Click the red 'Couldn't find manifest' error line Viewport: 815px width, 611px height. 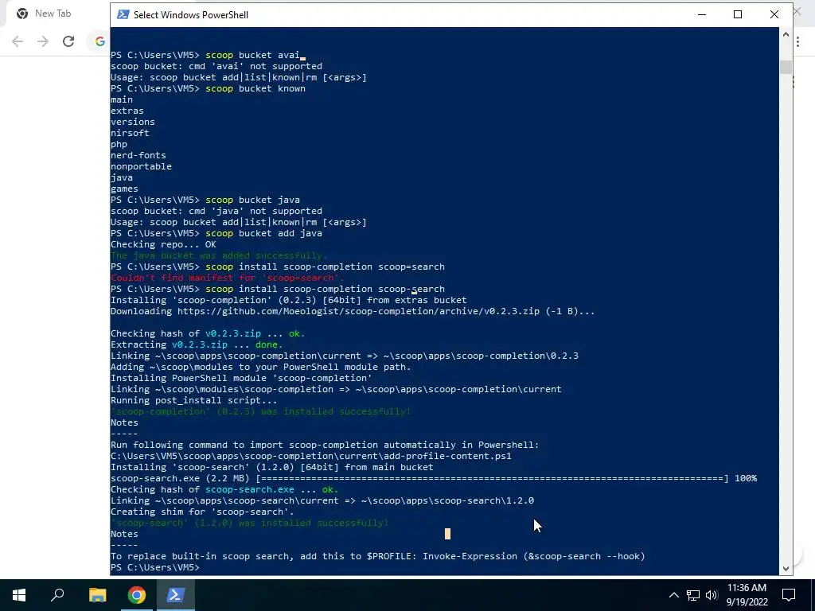click(x=227, y=278)
